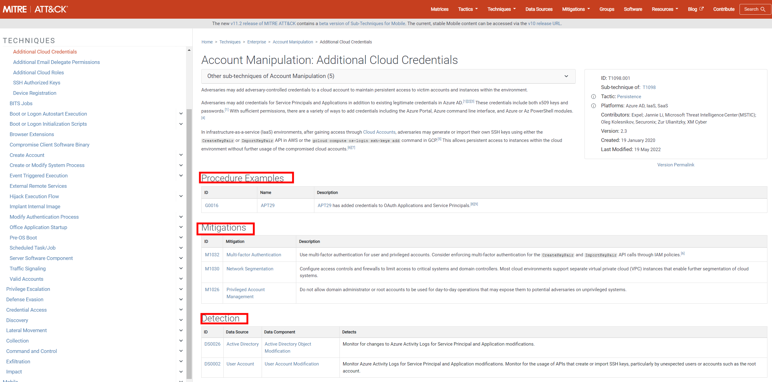Select SSH Authorized Keys in sidebar
The width and height of the screenshot is (772, 382).
click(x=36, y=83)
